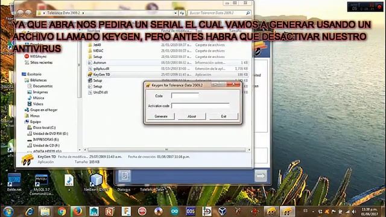The image size is (386, 217).
Task: Open Internet Explorer from taskbar
Action: point(30,212)
